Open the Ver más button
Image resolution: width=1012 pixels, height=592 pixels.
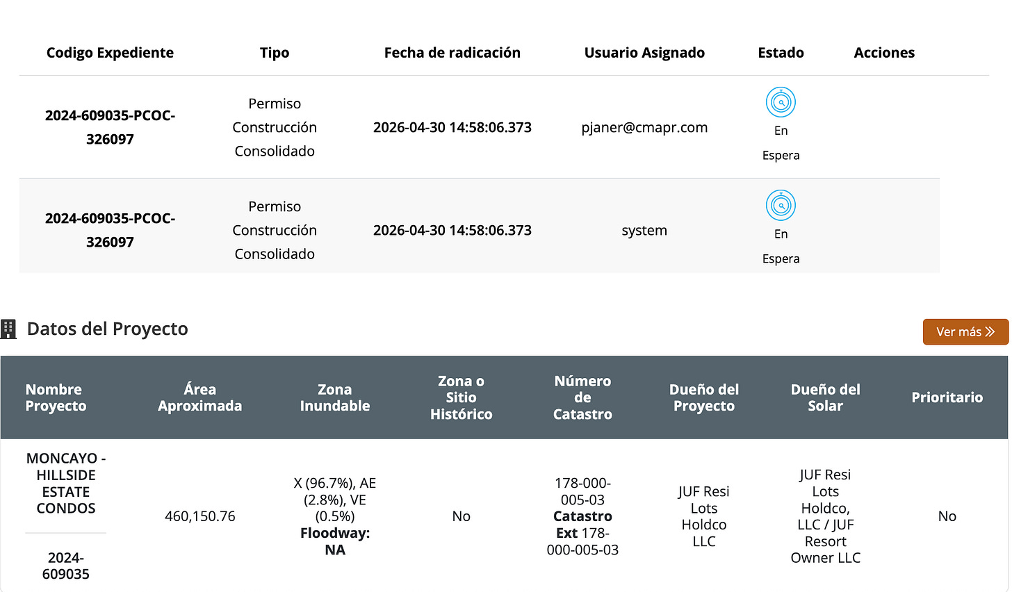[965, 332]
